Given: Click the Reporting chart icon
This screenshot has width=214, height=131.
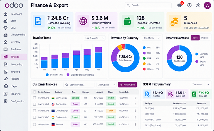Looking at the screenshot, I should point(6,94).
